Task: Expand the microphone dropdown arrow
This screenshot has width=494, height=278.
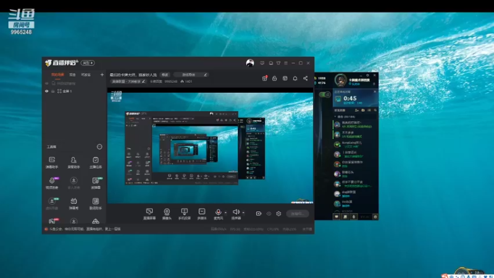Action: 225,213
